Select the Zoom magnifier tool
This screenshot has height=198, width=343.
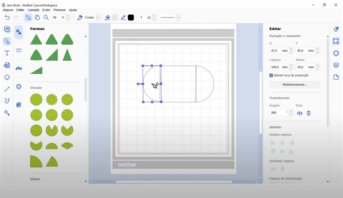coord(46,18)
